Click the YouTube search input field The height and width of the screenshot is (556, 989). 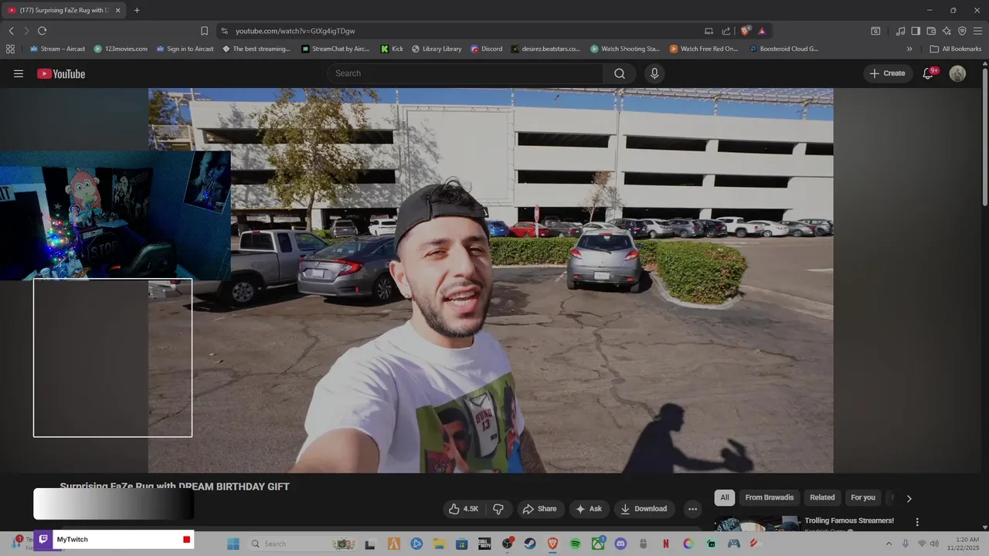coord(465,73)
